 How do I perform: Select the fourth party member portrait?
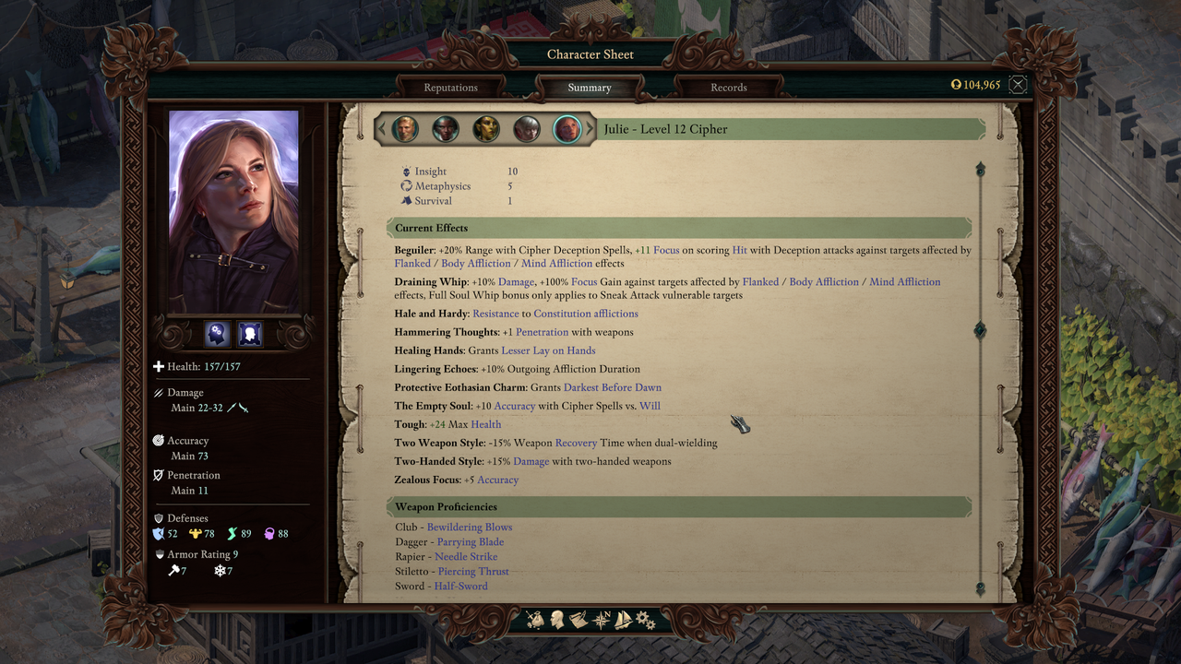[x=527, y=129]
